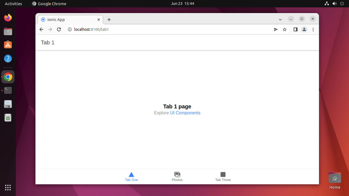Click the UI Components link
This screenshot has height=196, width=349.
click(185, 113)
